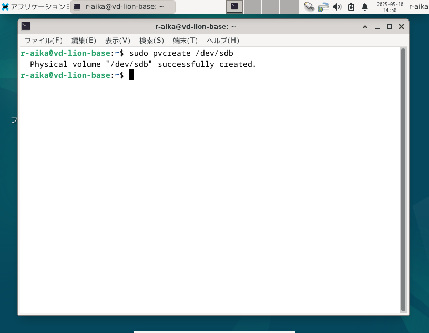Open the 端末(T) menu
This screenshot has height=333, width=429.
click(x=185, y=41)
